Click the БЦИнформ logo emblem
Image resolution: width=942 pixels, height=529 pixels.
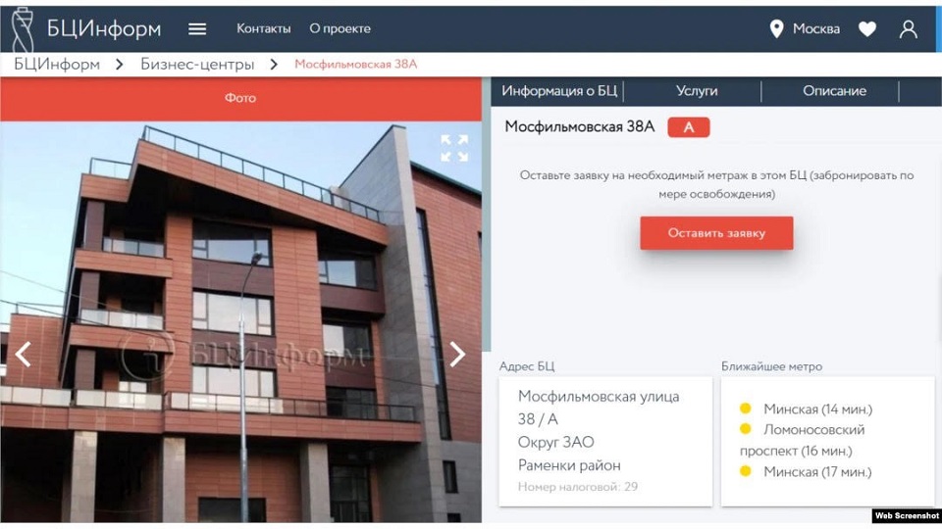[23, 28]
